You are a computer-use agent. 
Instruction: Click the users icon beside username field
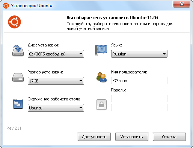[101, 77]
